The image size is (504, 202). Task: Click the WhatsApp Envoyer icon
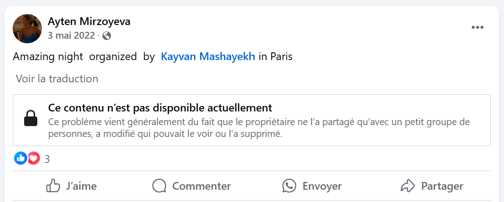point(289,186)
